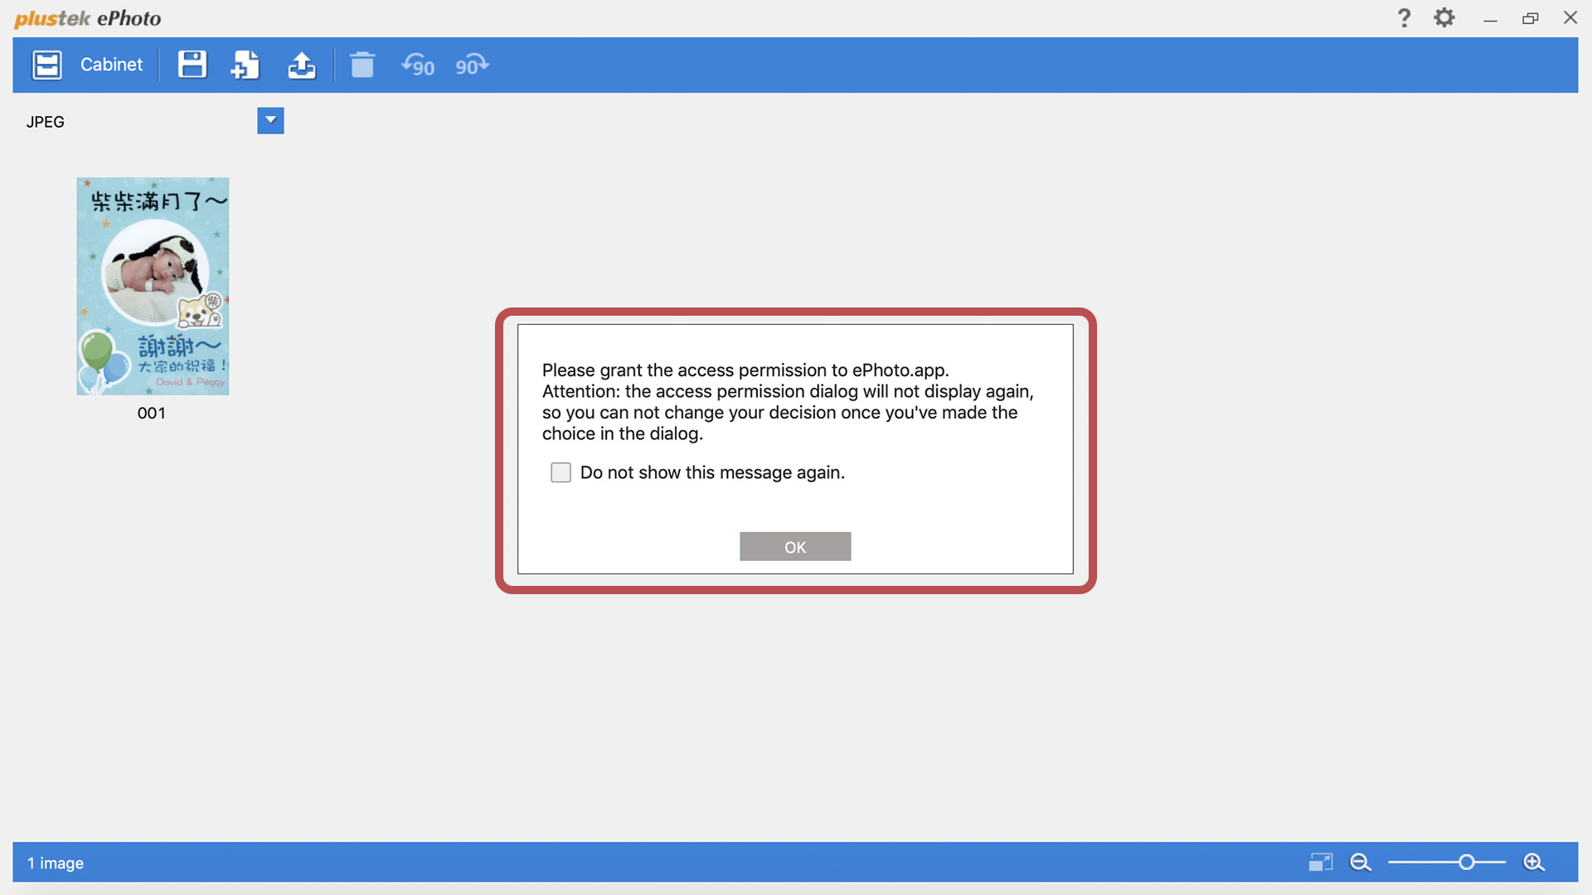Rotate image 90 degrees counterclockwise
The height and width of the screenshot is (895, 1592).
pyautogui.click(x=418, y=65)
